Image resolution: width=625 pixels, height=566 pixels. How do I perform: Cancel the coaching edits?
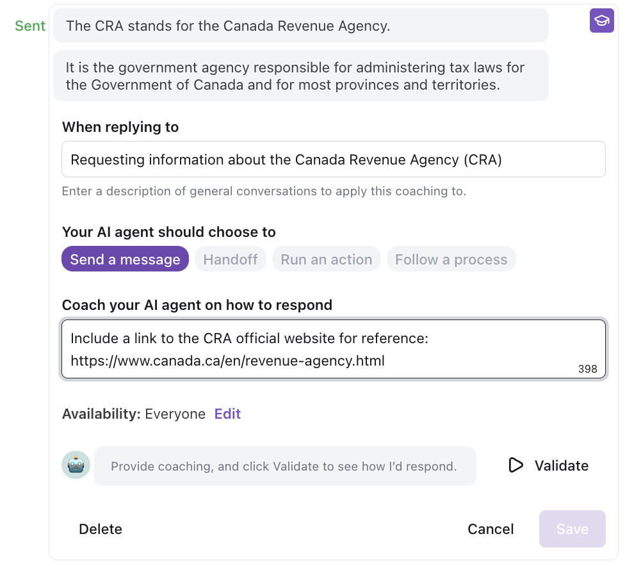(x=491, y=529)
